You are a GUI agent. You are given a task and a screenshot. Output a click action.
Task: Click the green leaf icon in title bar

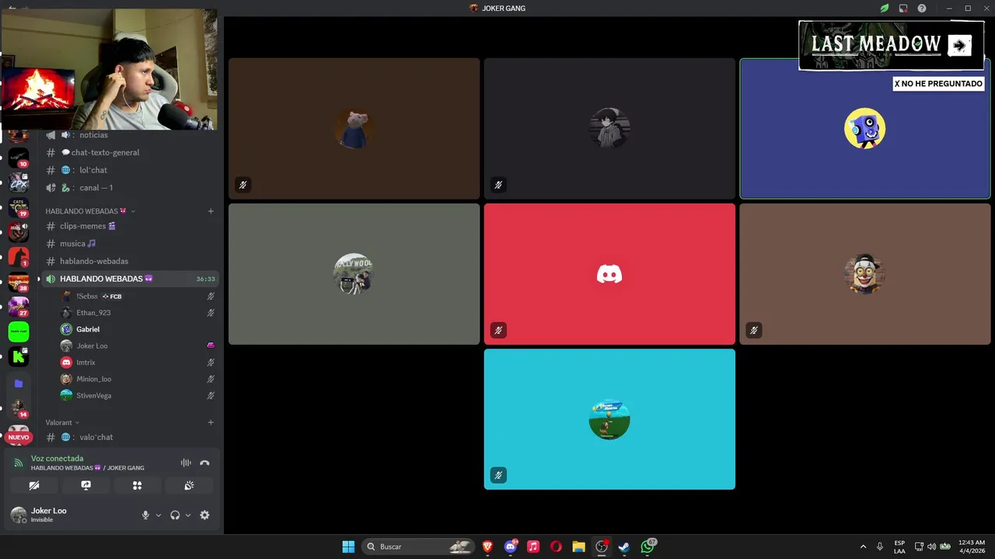tap(885, 9)
